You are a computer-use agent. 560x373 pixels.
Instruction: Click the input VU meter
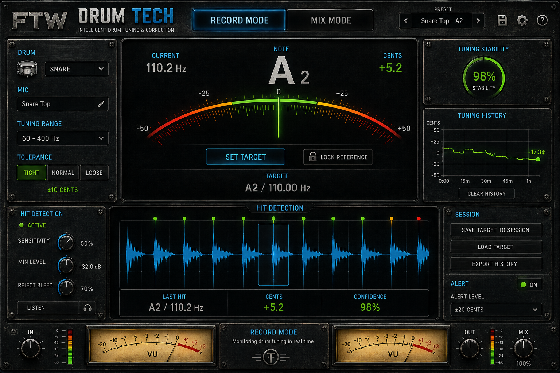pos(151,345)
